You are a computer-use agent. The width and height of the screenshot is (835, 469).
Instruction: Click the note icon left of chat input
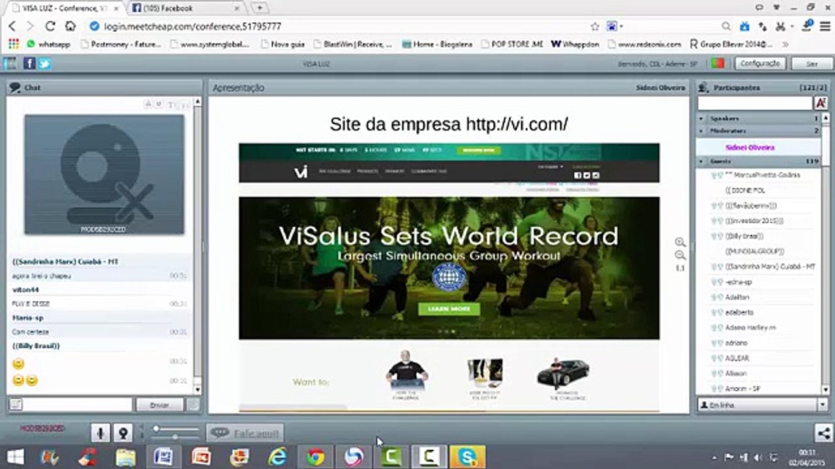(x=15, y=405)
